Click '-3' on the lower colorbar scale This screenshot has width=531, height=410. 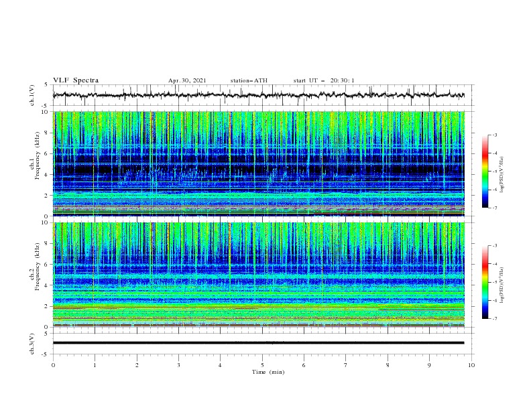495,246
